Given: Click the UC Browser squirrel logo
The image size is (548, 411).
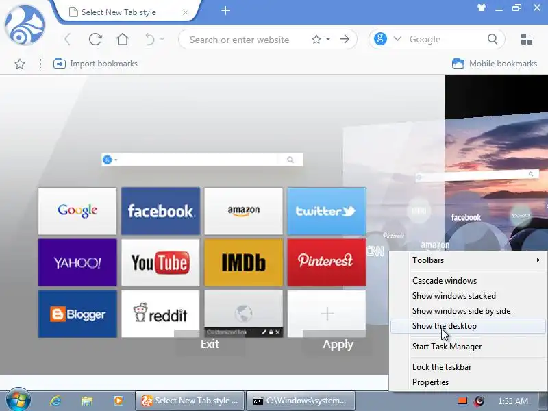Looking at the screenshot, I should 25,25.
